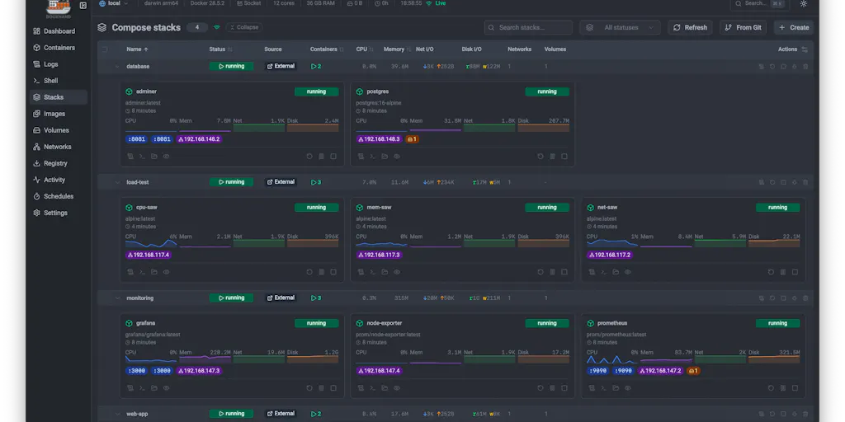This screenshot has width=845, height=422.
Task: Click the Create button
Action: tap(794, 27)
